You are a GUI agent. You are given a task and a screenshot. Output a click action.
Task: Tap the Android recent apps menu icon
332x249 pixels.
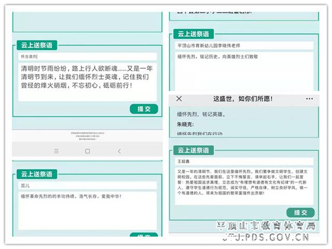click(56, 151)
